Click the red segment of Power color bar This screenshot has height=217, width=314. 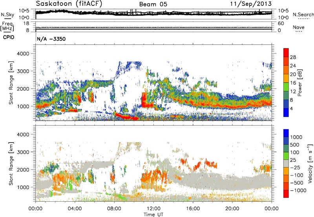[x=286, y=52]
